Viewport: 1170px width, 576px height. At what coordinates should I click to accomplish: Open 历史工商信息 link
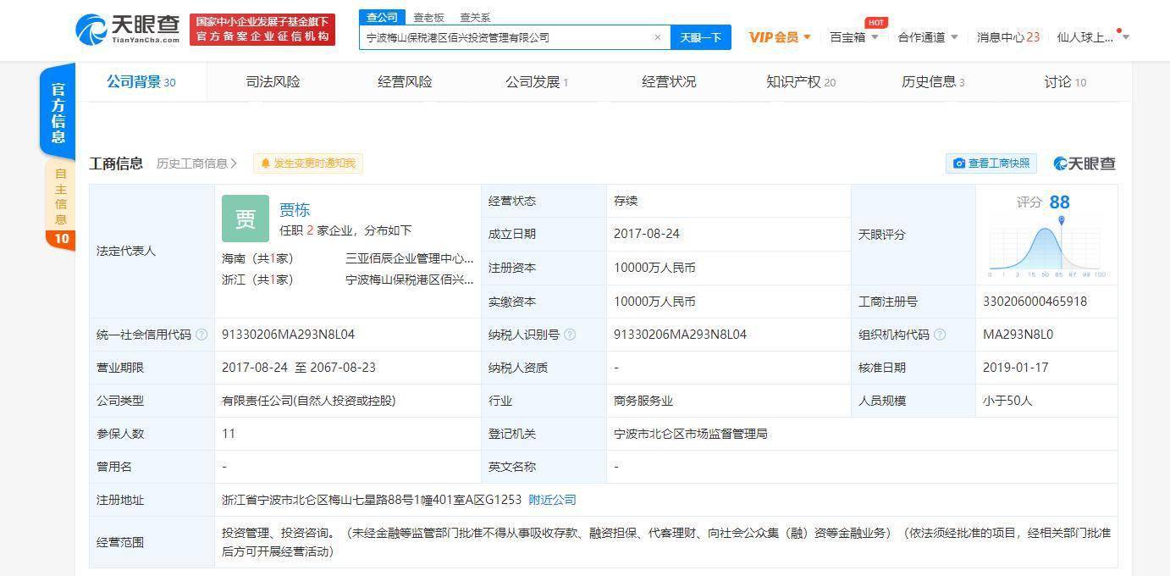tap(196, 163)
